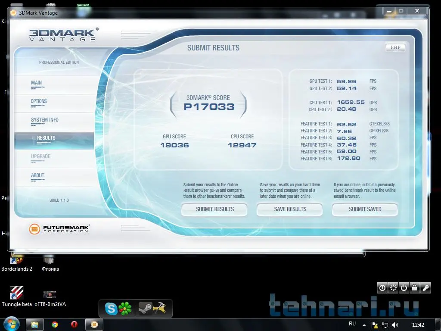Image resolution: width=441 pixels, height=331 pixels.
Task: Click the SUBMIT RESULTS button
Action: 214,209
